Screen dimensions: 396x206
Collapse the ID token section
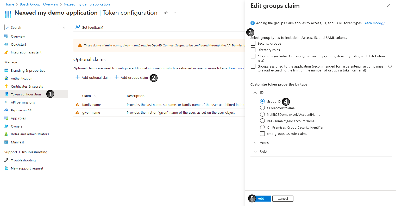coord(255,93)
